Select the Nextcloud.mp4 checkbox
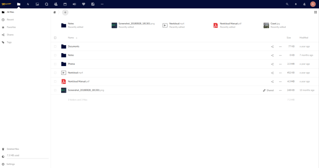This screenshot has width=319, height=168. 55,73
